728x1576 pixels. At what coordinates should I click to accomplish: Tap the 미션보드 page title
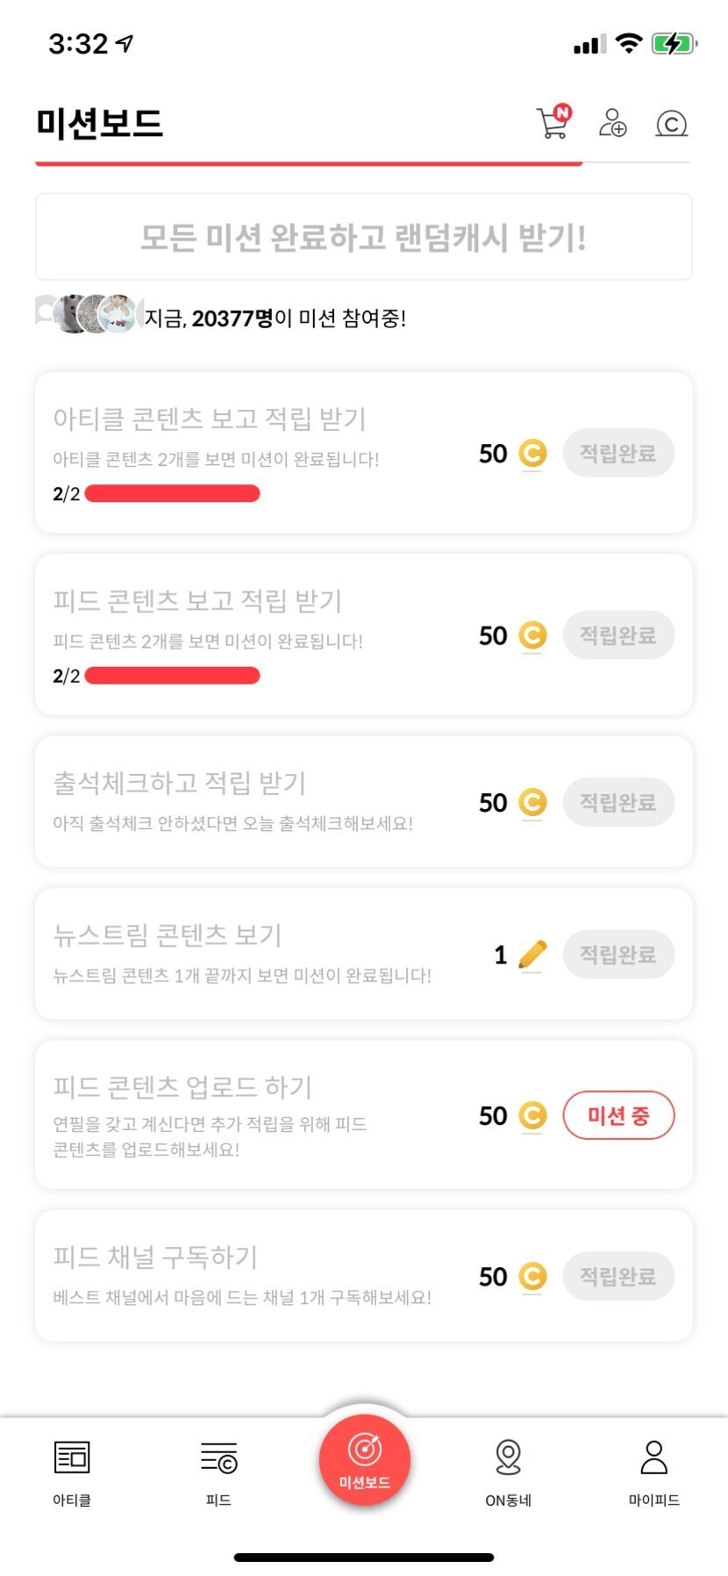(x=99, y=123)
